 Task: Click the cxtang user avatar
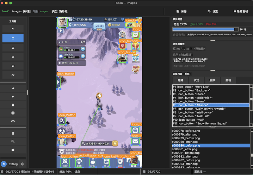click(x=4, y=164)
